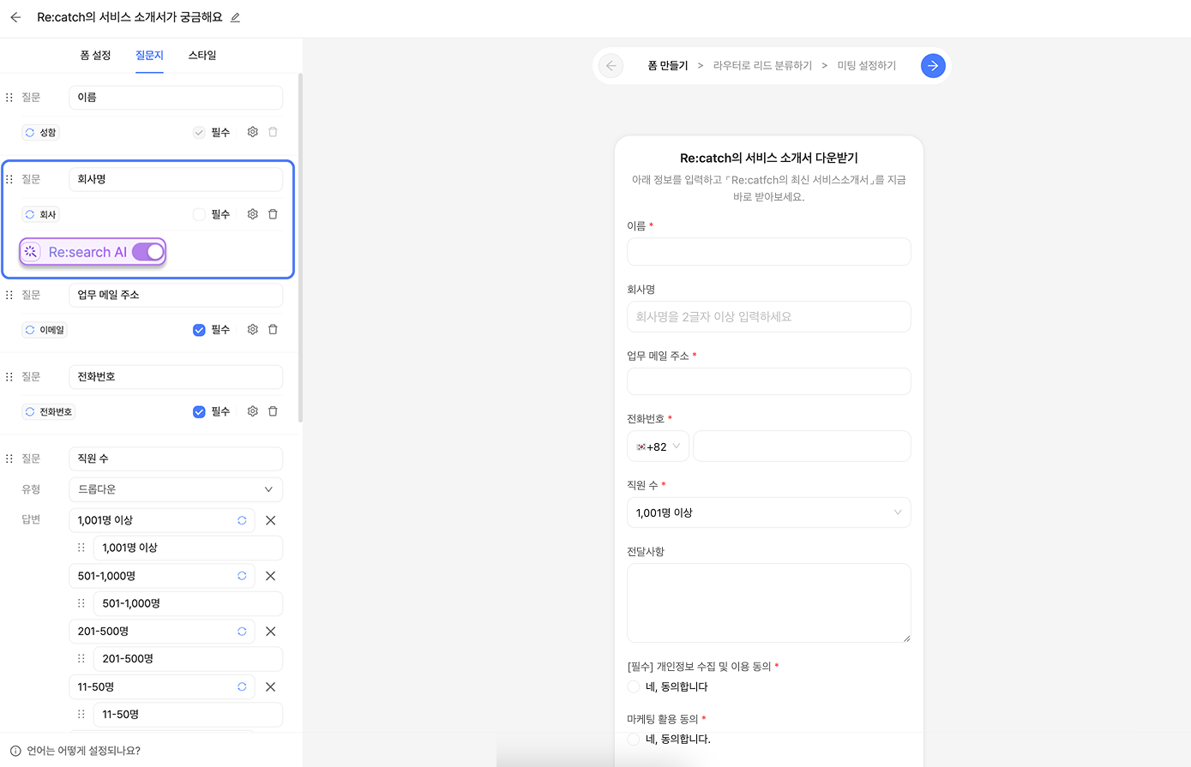
Task: Go to next step with blue arrow
Action: click(933, 65)
